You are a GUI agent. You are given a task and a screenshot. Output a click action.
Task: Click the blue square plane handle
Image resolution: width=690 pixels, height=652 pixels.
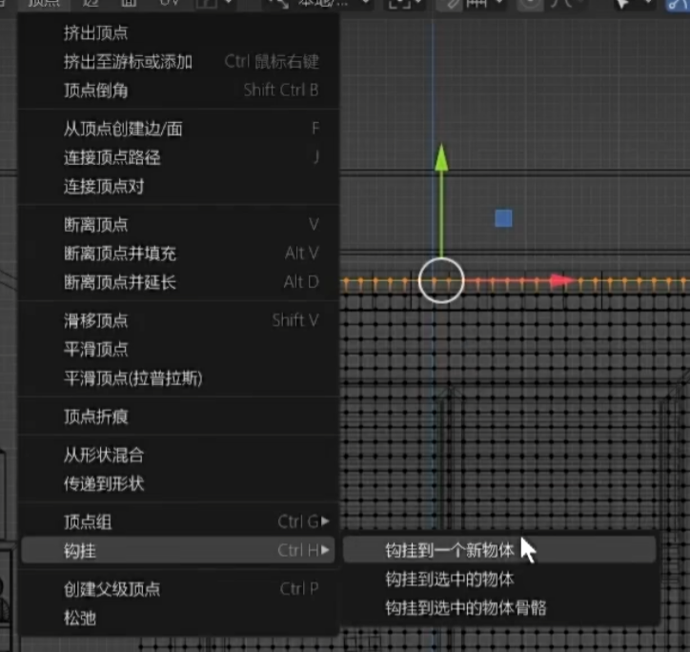[x=503, y=219]
